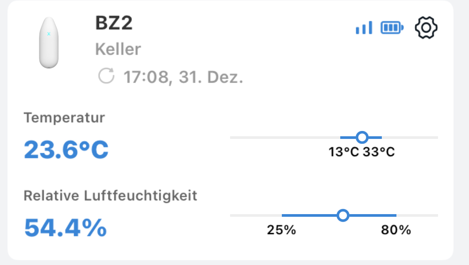Screen dimensions: 469x265
Task: Click the Temperatur heading
Action: click(64, 118)
